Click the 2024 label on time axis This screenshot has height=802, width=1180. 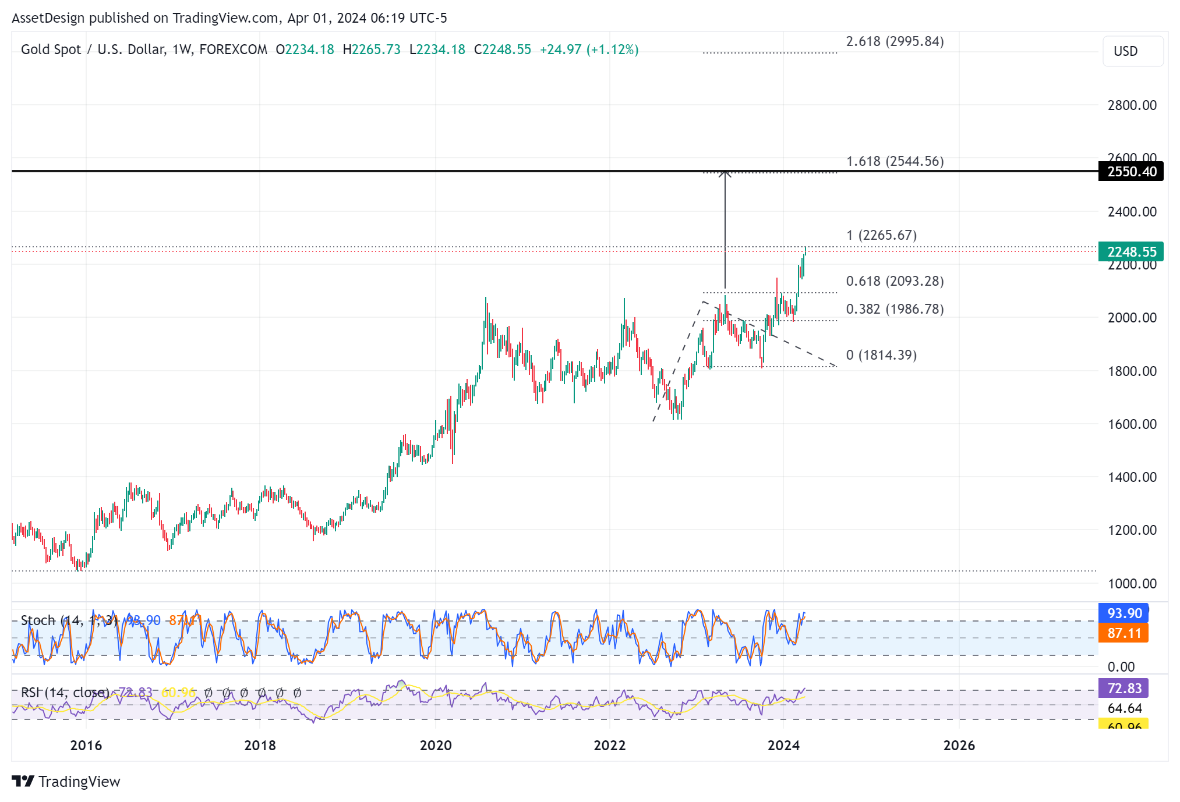coord(783,745)
